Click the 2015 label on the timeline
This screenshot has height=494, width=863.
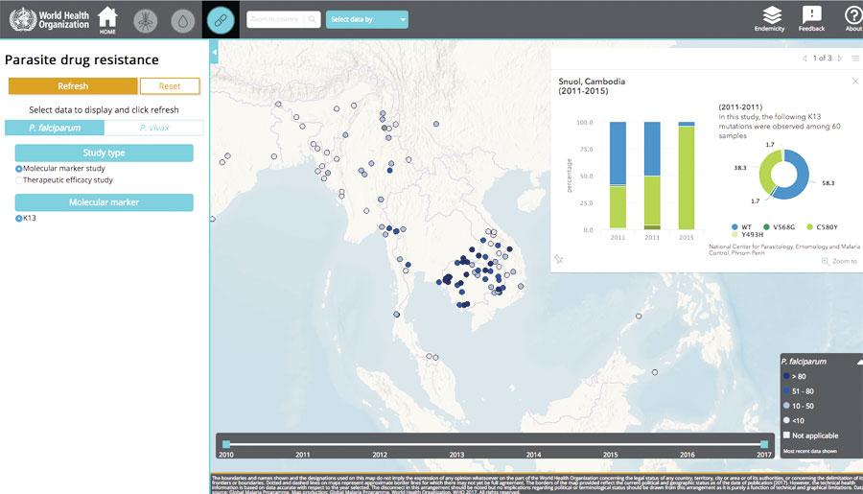tap(610, 455)
